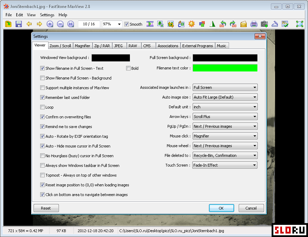Click the Sharpen triangle icon
308x237 pixels.
(212, 24)
